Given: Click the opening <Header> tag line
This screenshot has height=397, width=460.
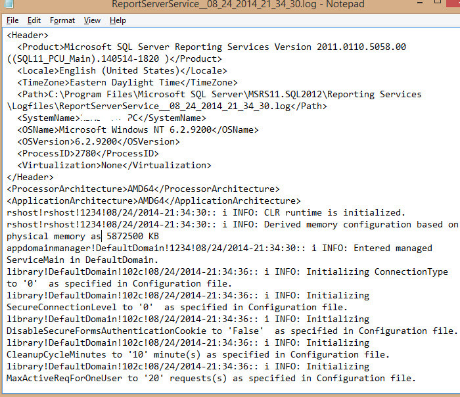Looking at the screenshot, I should coord(28,35).
